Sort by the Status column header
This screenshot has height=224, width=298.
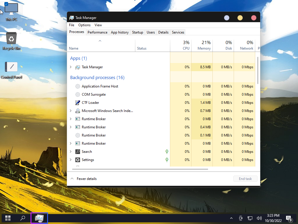[152, 45]
